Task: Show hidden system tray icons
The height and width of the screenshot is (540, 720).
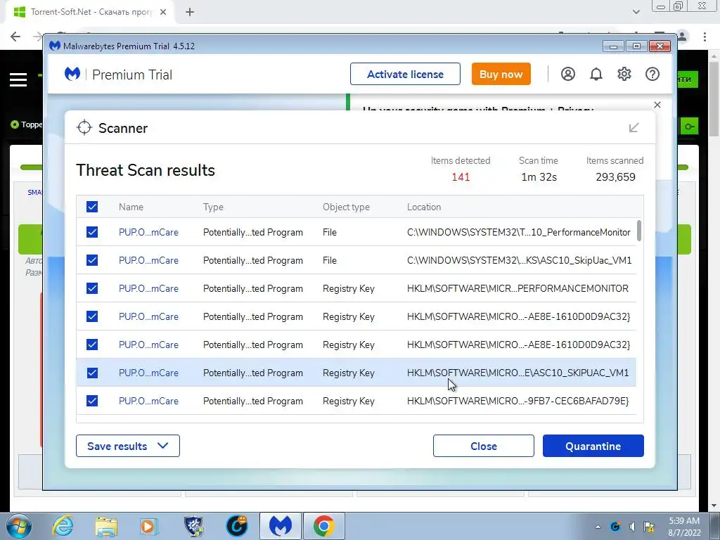Action: tap(598, 527)
